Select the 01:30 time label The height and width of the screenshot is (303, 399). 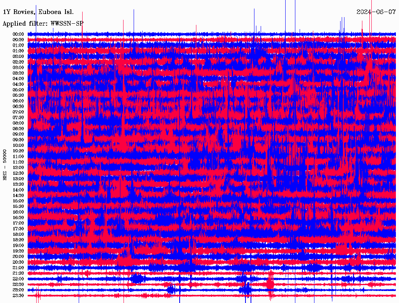(x=18, y=51)
